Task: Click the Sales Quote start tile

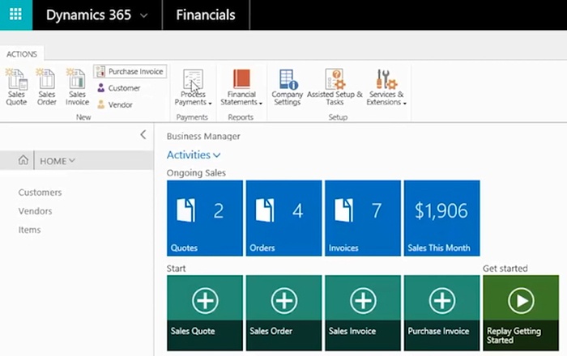Action: (x=205, y=312)
